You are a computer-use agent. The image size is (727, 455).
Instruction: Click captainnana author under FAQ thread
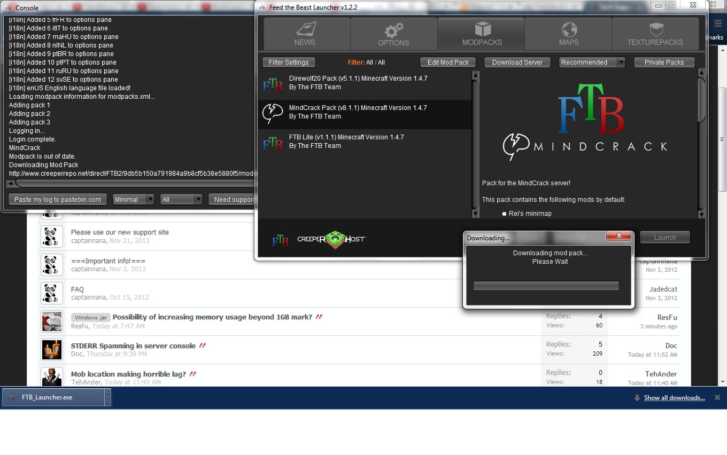pos(89,297)
